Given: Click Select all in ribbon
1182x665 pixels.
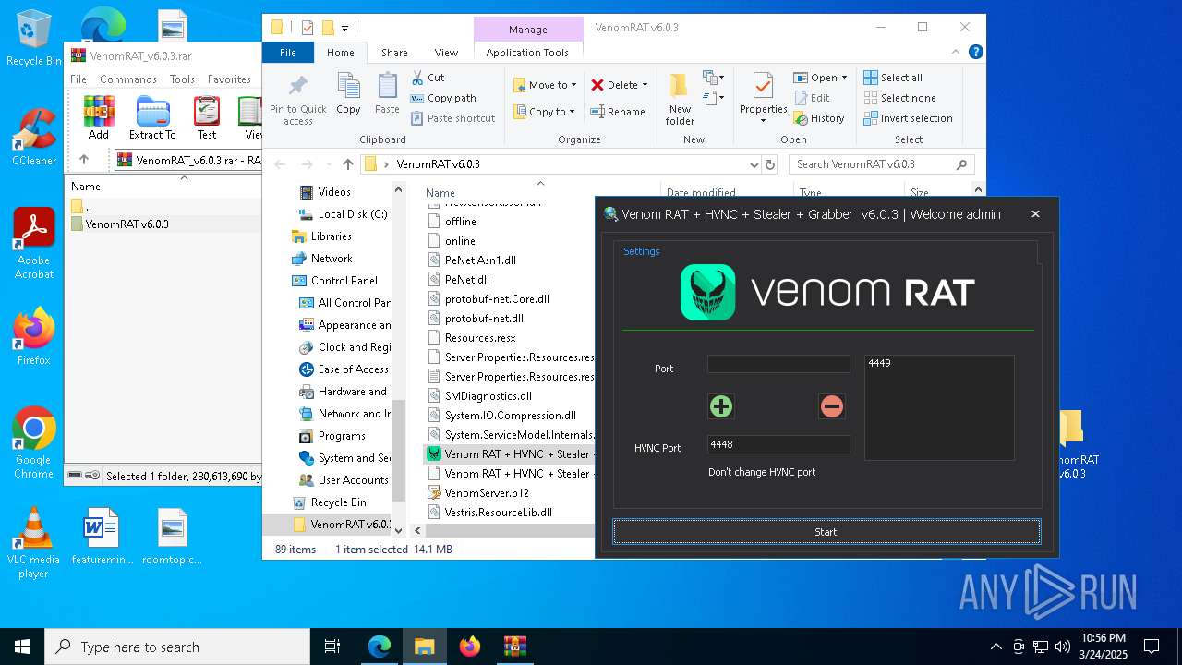Looking at the screenshot, I should 893,78.
